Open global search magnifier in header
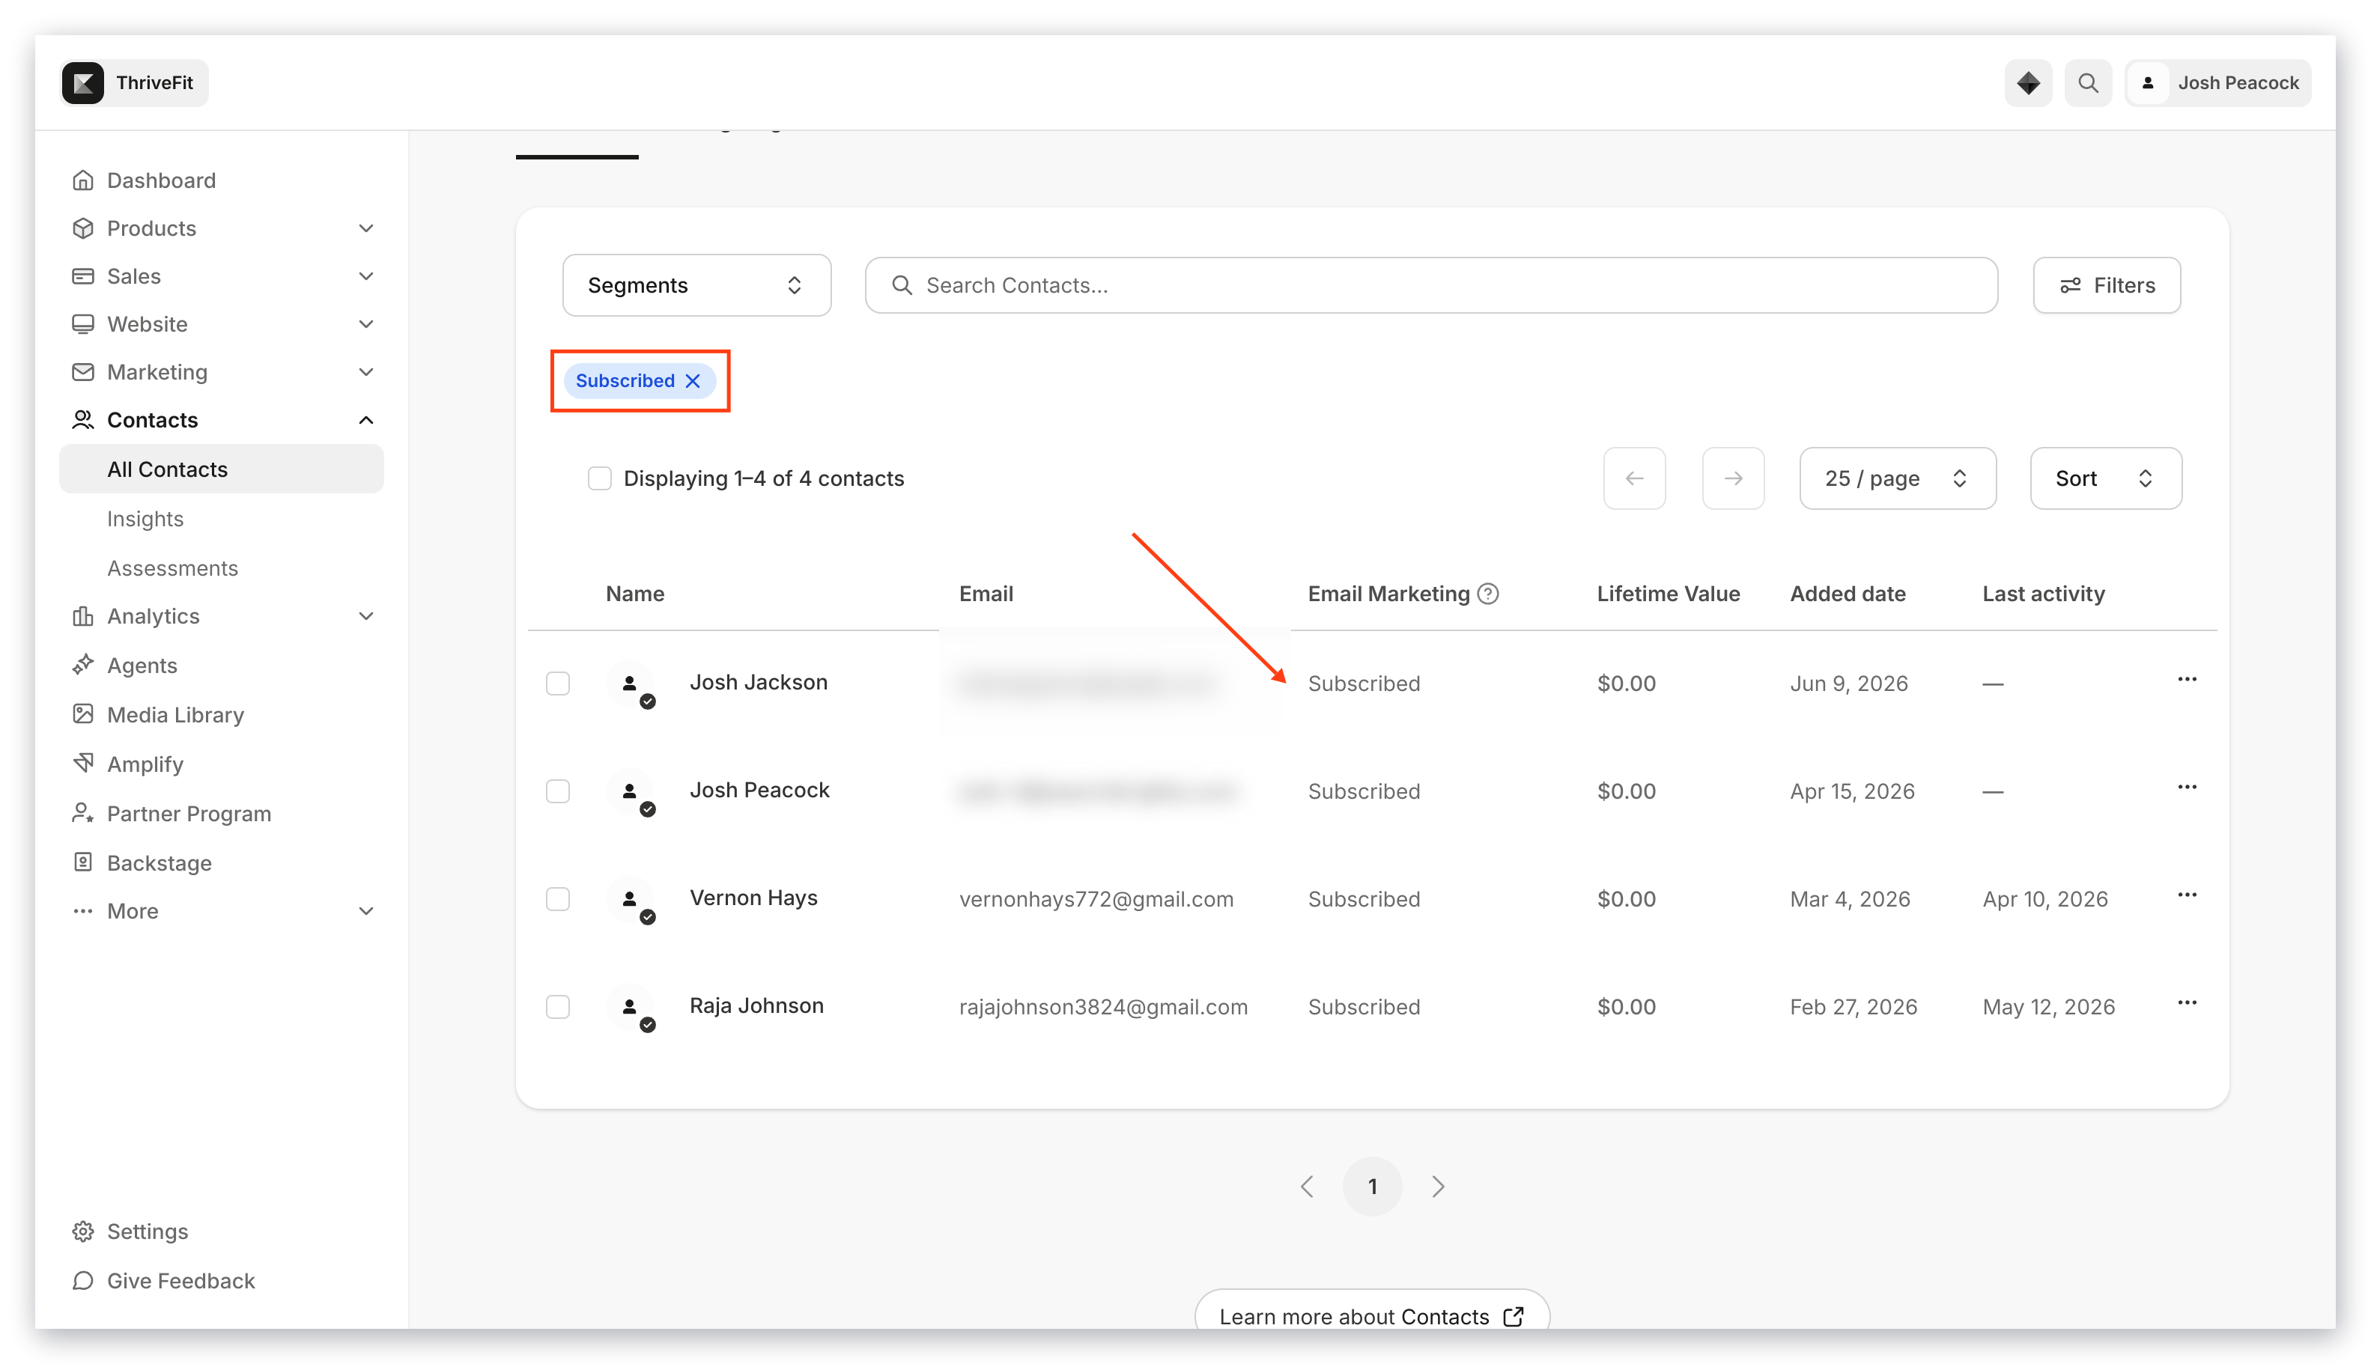 coord(2087,82)
